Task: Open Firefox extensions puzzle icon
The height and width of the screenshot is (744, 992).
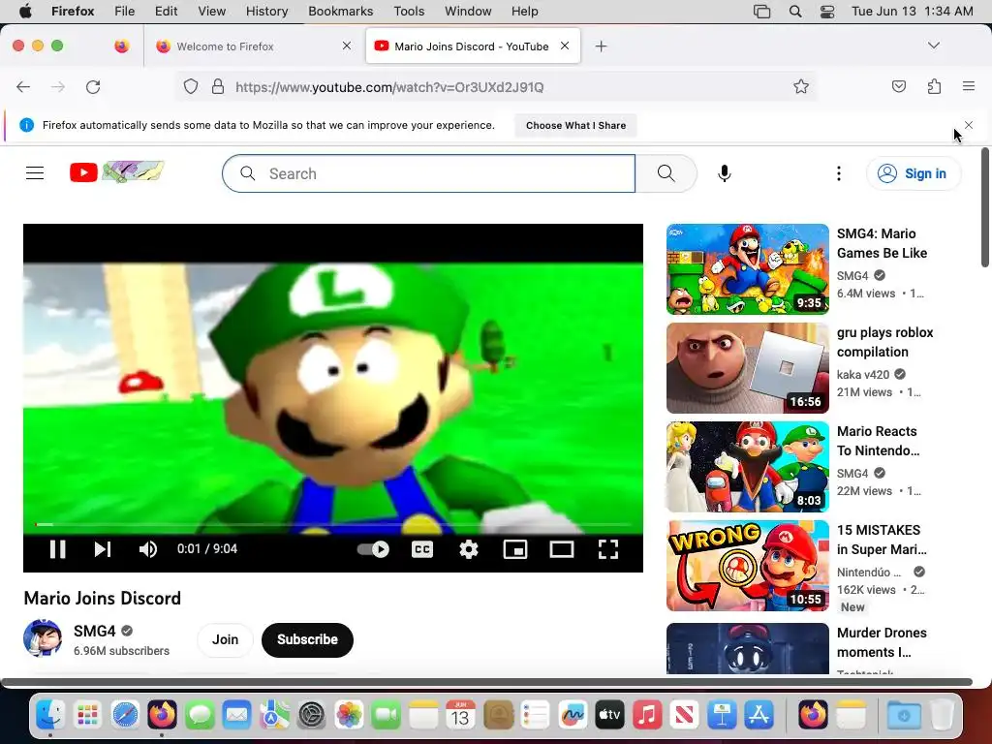Action: (x=934, y=86)
